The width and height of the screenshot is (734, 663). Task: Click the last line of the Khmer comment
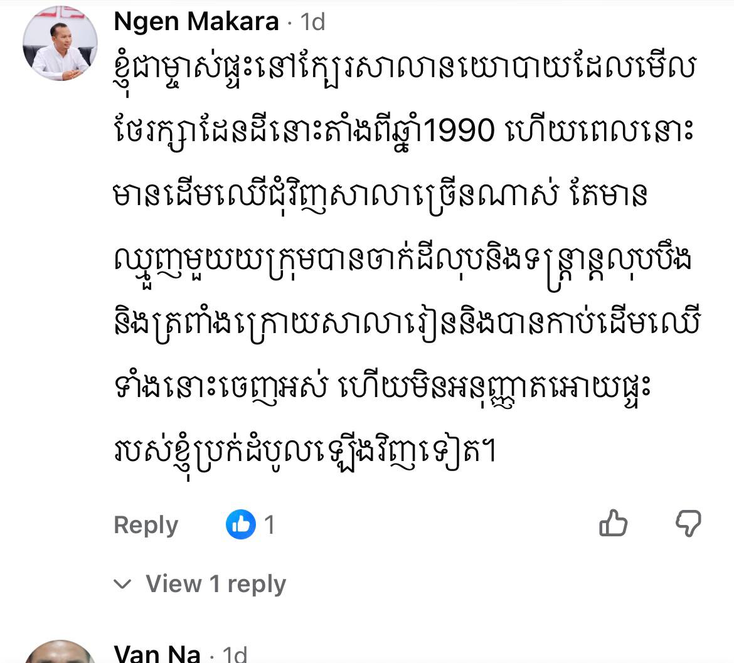pyautogui.click(x=305, y=452)
